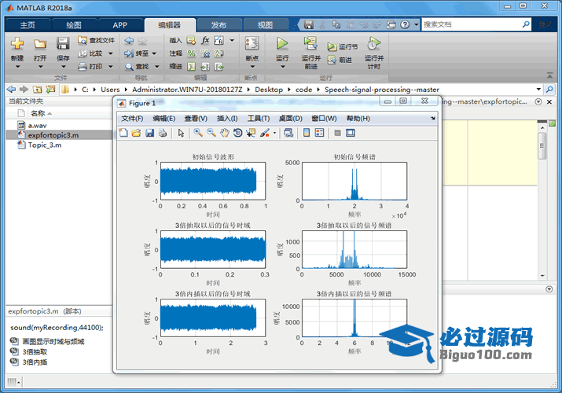Toggle the insert legend button

[x=320, y=133]
